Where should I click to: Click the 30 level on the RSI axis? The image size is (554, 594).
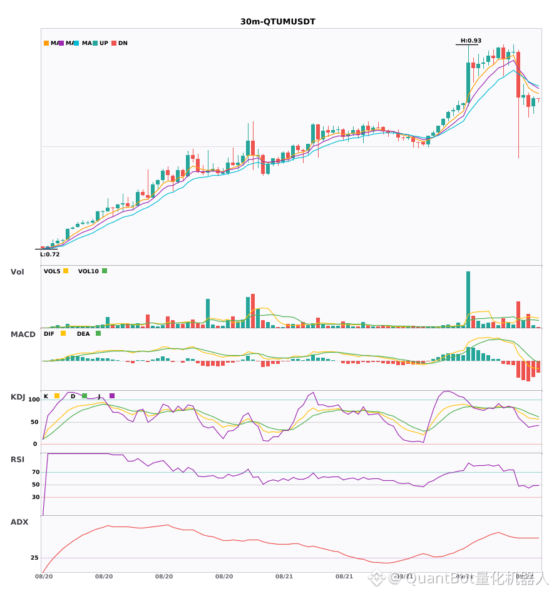pyautogui.click(x=36, y=497)
